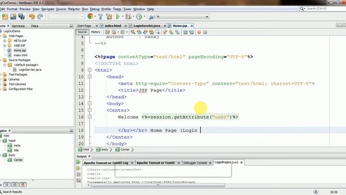
Task: Click the Open Project toolbar icon
Action: [13, 17]
